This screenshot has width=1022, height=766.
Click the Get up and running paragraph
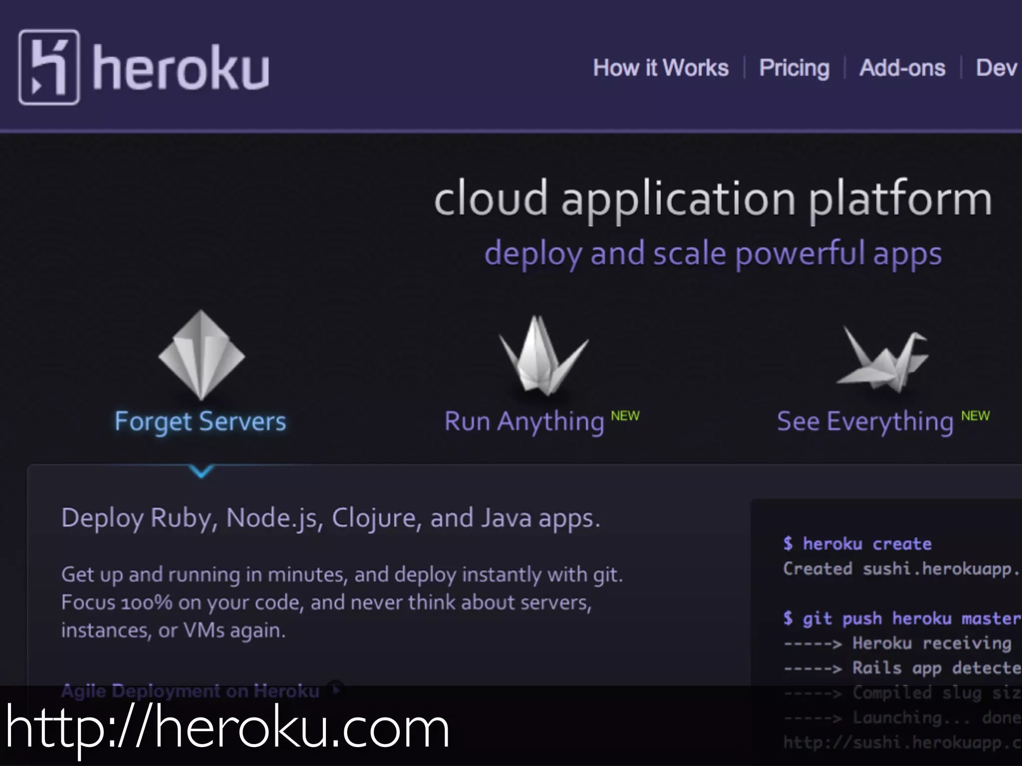click(x=342, y=602)
